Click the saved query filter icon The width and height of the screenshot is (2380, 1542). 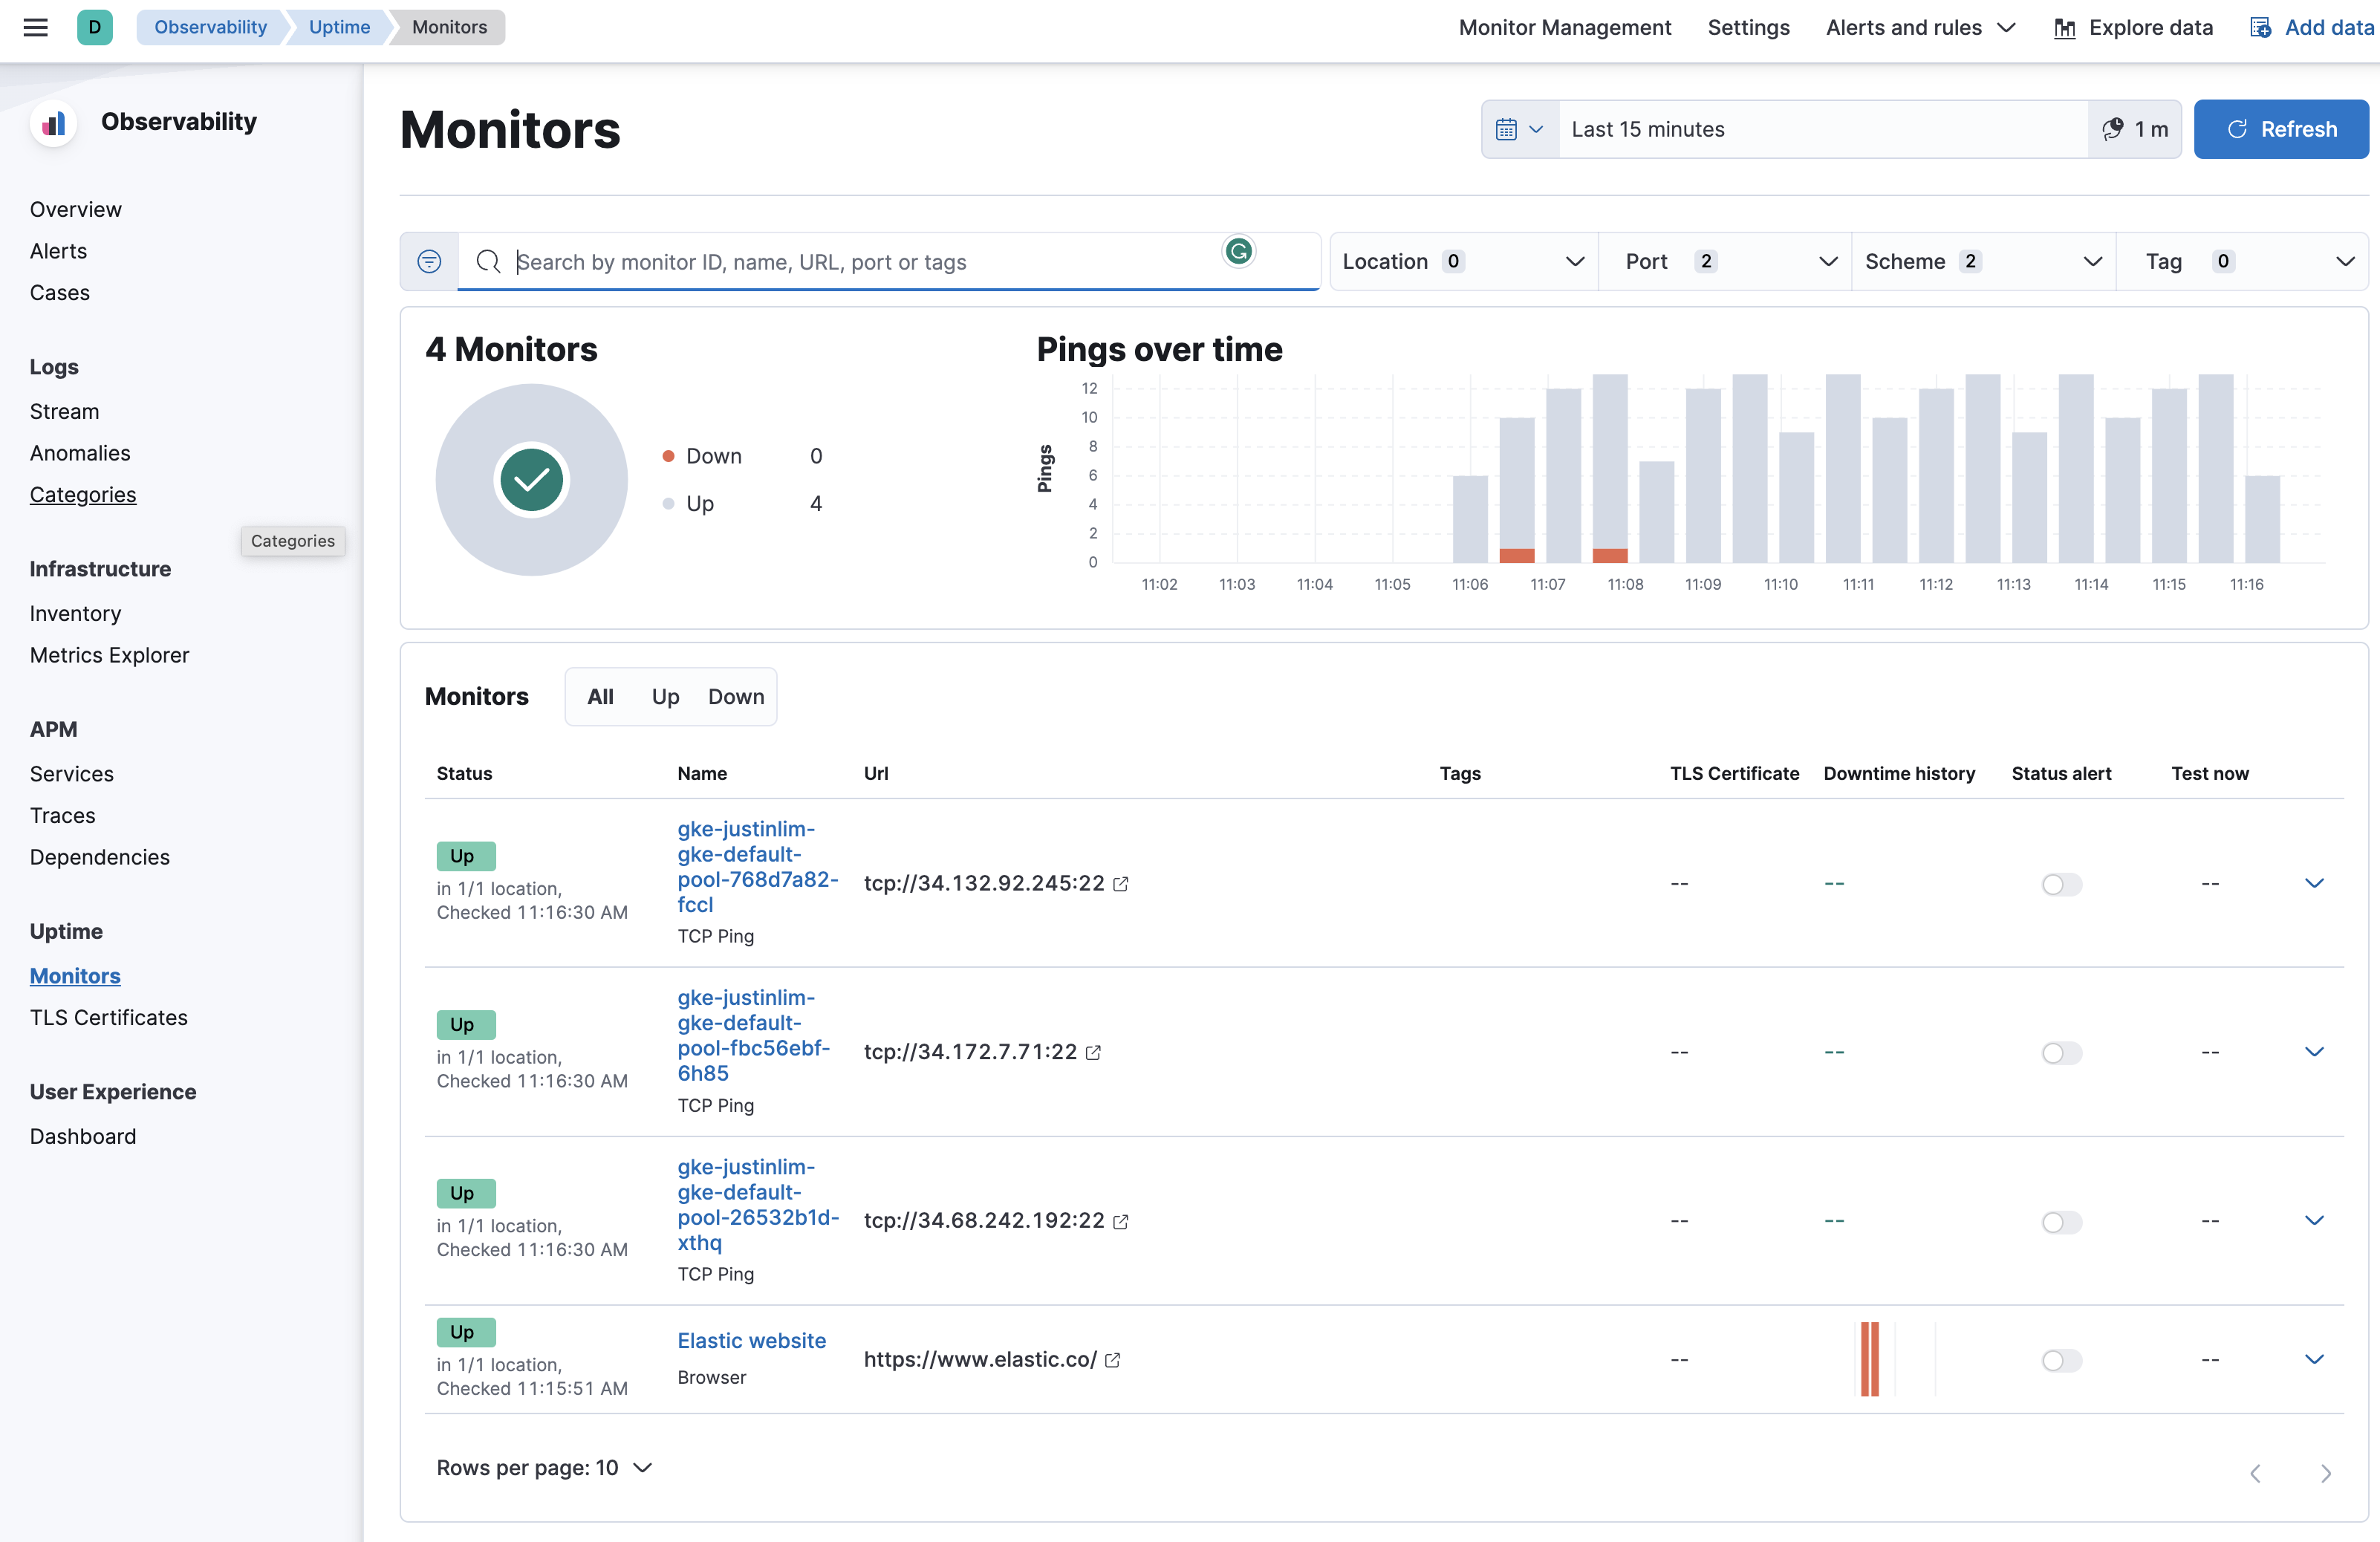click(x=429, y=262)
